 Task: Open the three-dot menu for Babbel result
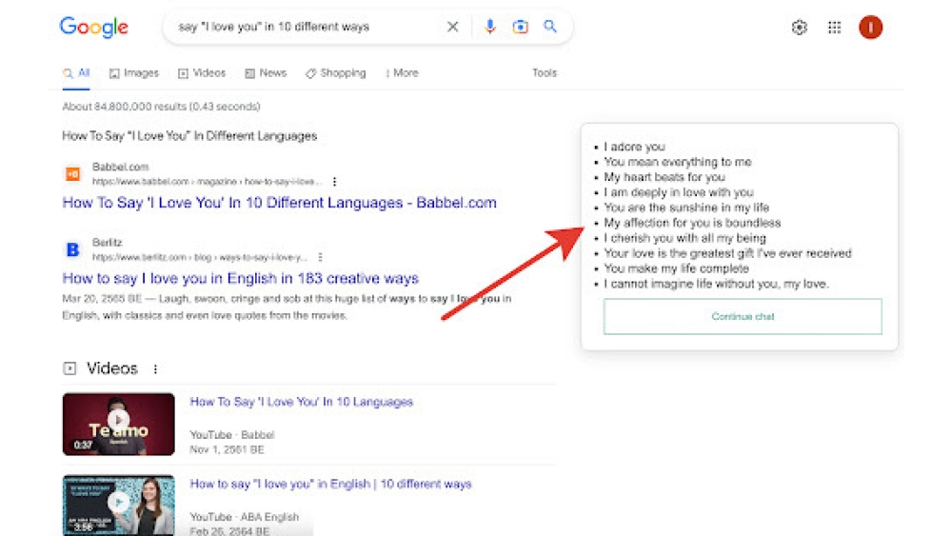coord(334,182)
